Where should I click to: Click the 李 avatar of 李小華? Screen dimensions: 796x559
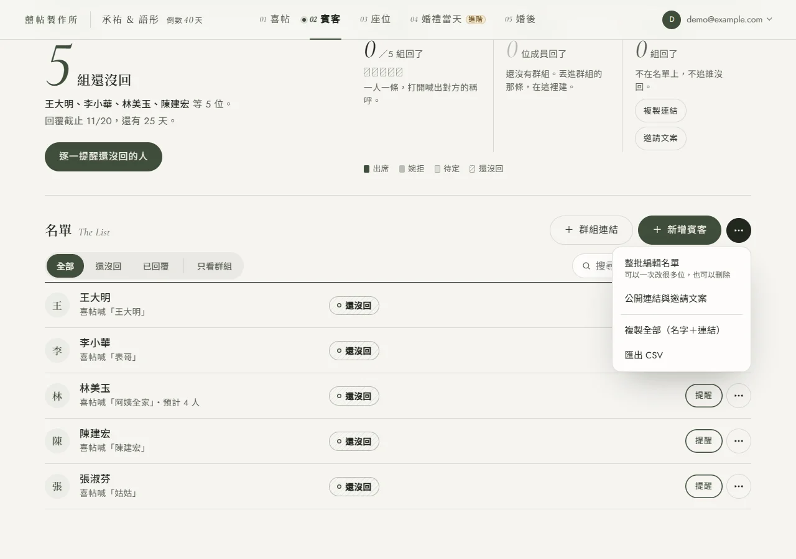(57, 350)
